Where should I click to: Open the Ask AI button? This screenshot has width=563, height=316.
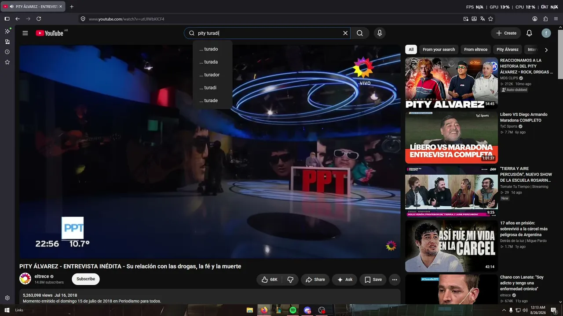[344, 280]
